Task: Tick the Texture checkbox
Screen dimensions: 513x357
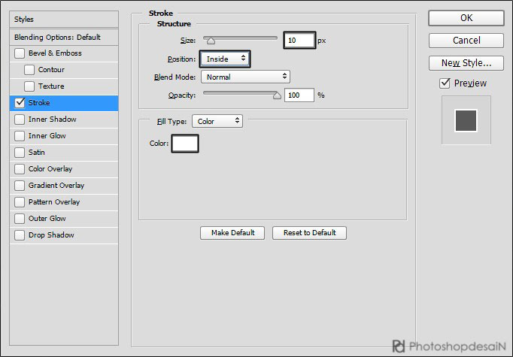Action: tap(29, 86)
